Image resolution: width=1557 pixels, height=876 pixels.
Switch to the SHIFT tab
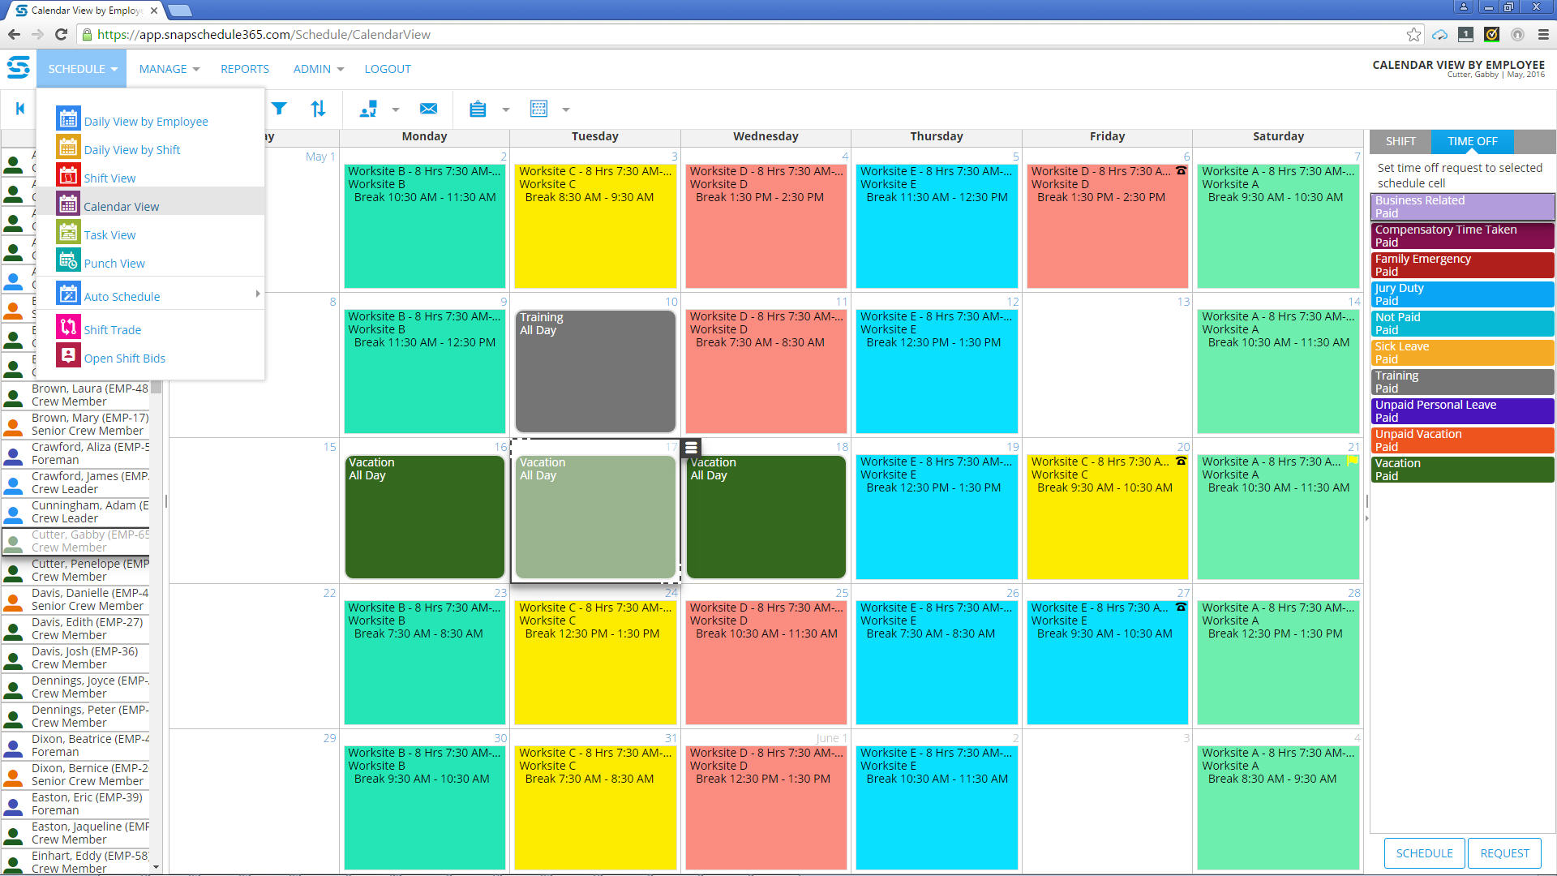tap(1400, 141)
